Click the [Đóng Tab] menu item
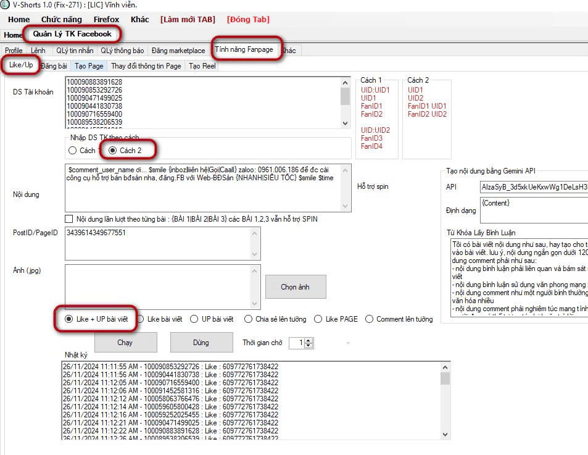Screen dimensions: 588x455 tap(248, 20)
